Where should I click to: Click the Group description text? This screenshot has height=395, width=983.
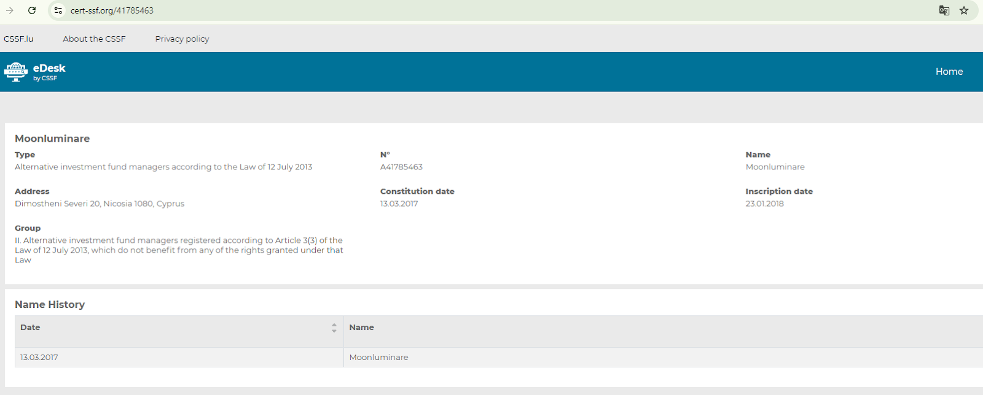(179, 250)
